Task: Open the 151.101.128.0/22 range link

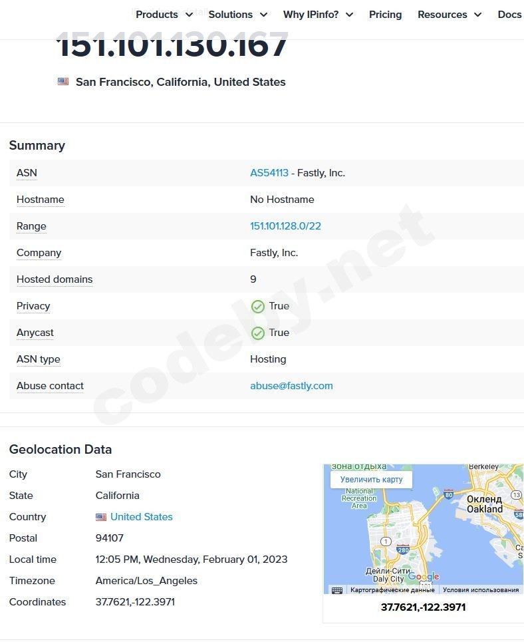Action: point(285,226)
